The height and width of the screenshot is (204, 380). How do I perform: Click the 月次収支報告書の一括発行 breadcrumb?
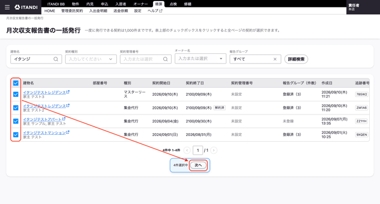pos(25,18)
